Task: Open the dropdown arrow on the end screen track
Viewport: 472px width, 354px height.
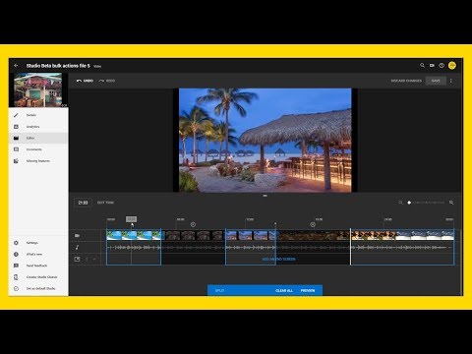Action: 94,259
